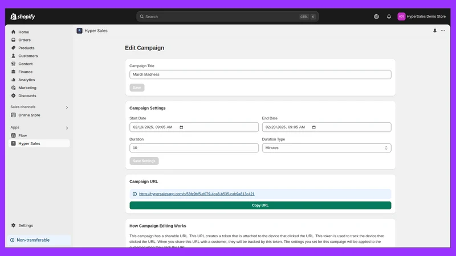The width and height of the screenshot is (456, 256).
Task: Click the Online Store icon
Action: coord(13,115)
